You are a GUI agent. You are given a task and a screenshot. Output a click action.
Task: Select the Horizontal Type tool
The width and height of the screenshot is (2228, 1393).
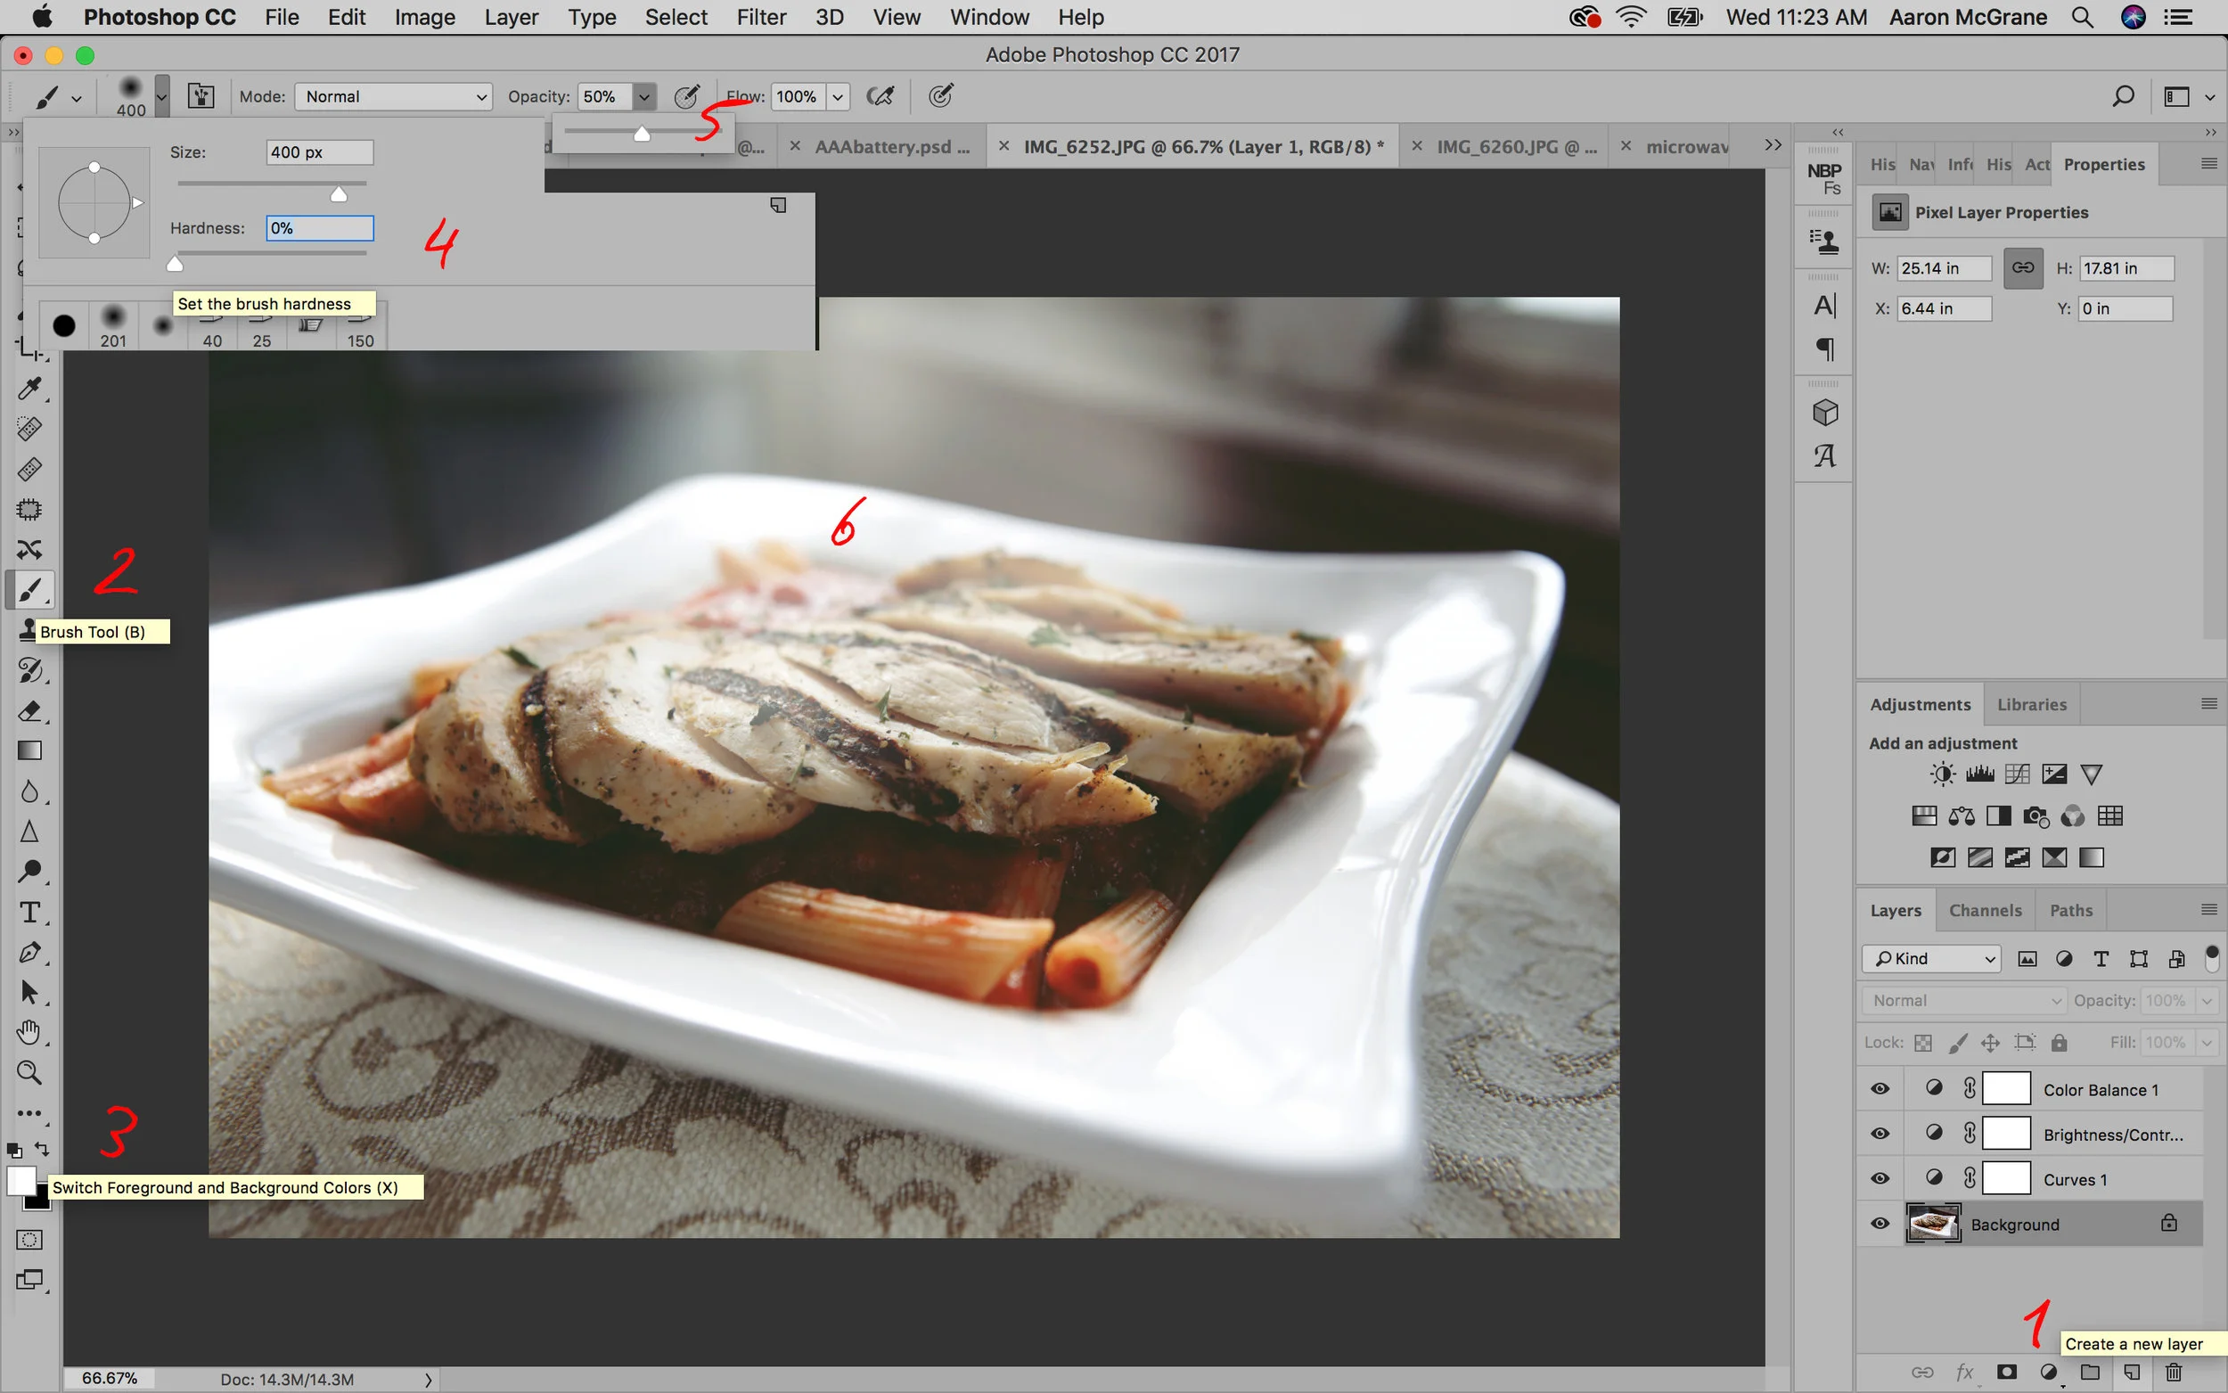click(x=29, y=912)
